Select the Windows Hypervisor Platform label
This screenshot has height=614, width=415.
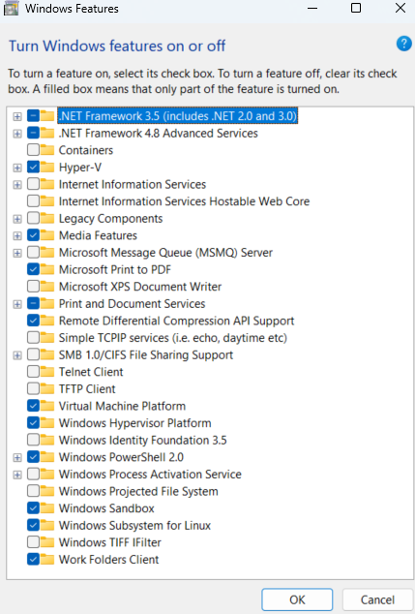pos(134,423)
